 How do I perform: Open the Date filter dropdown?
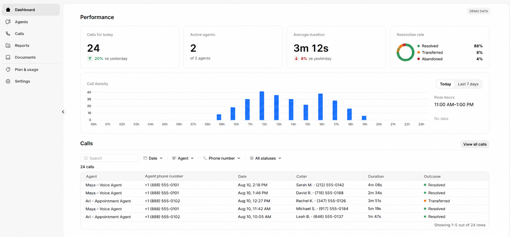[153, 158]
